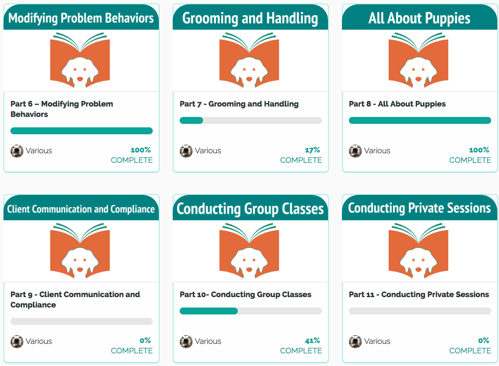Screen dimensions: 499x366
Task: Click the dog avatar in the Part 11 card
Action: click(355, 342)
